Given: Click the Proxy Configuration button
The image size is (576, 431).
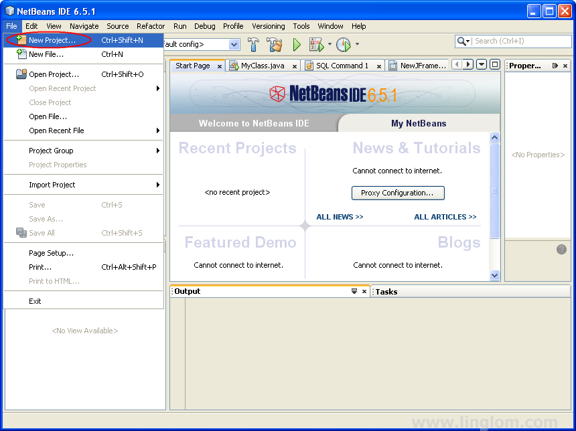Looking at the screenshot, I should click(x=398, y=193).
